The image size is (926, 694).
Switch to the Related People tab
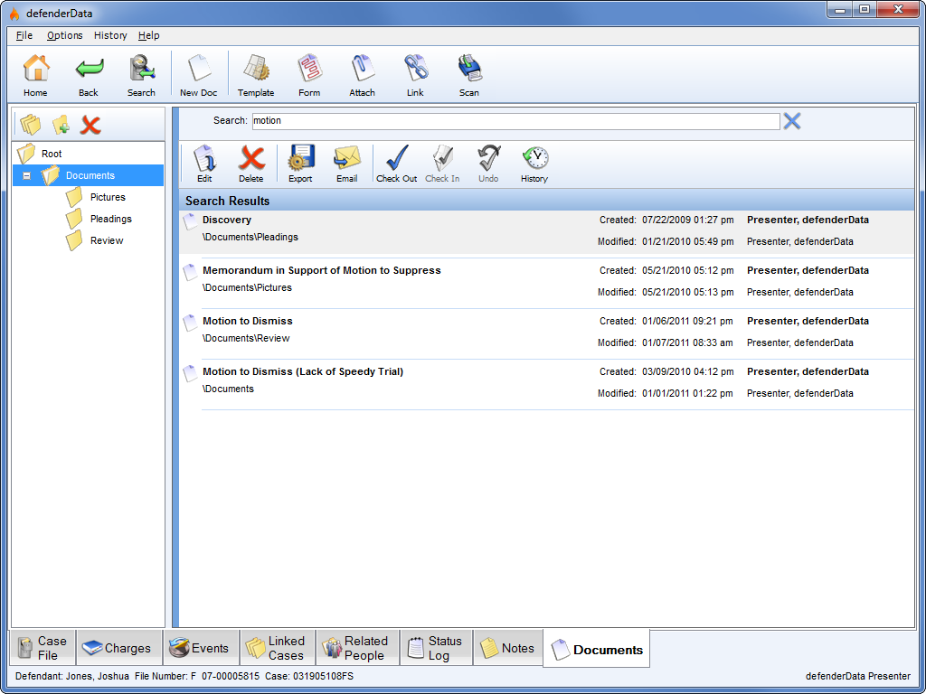pyautogui.click(x=358, y=648)
